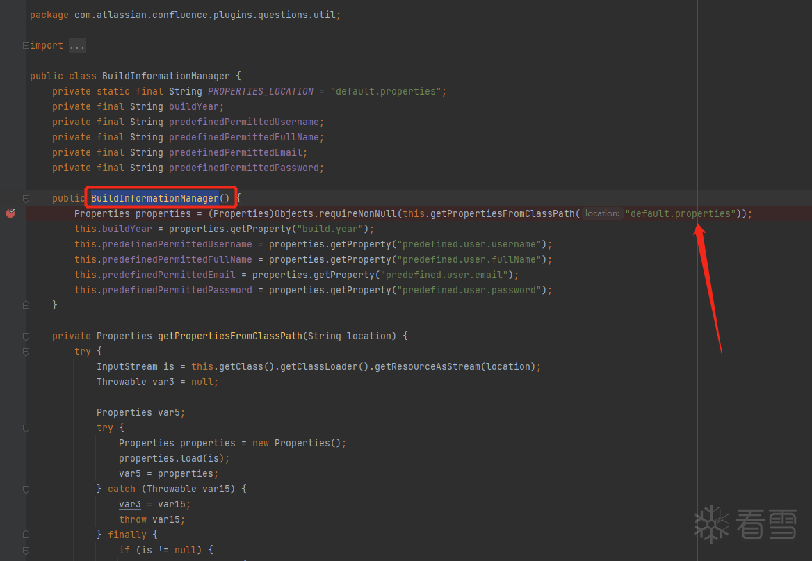Collapse the catch Throwable var15 fold marker
This screenshot has height=561, width=812.
26,489
